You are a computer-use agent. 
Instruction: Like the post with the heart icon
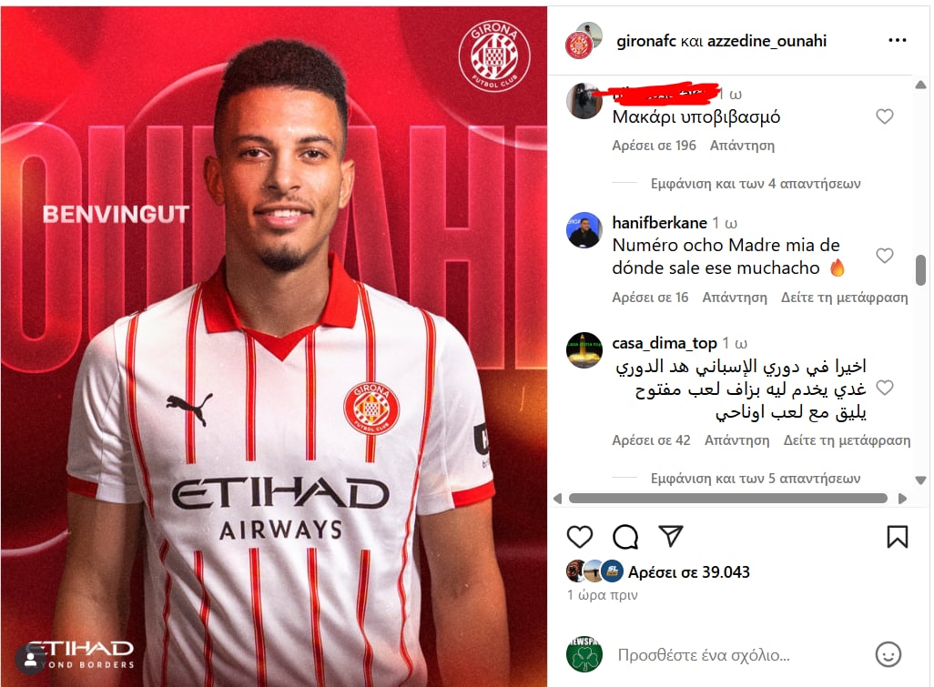(579, 537)
